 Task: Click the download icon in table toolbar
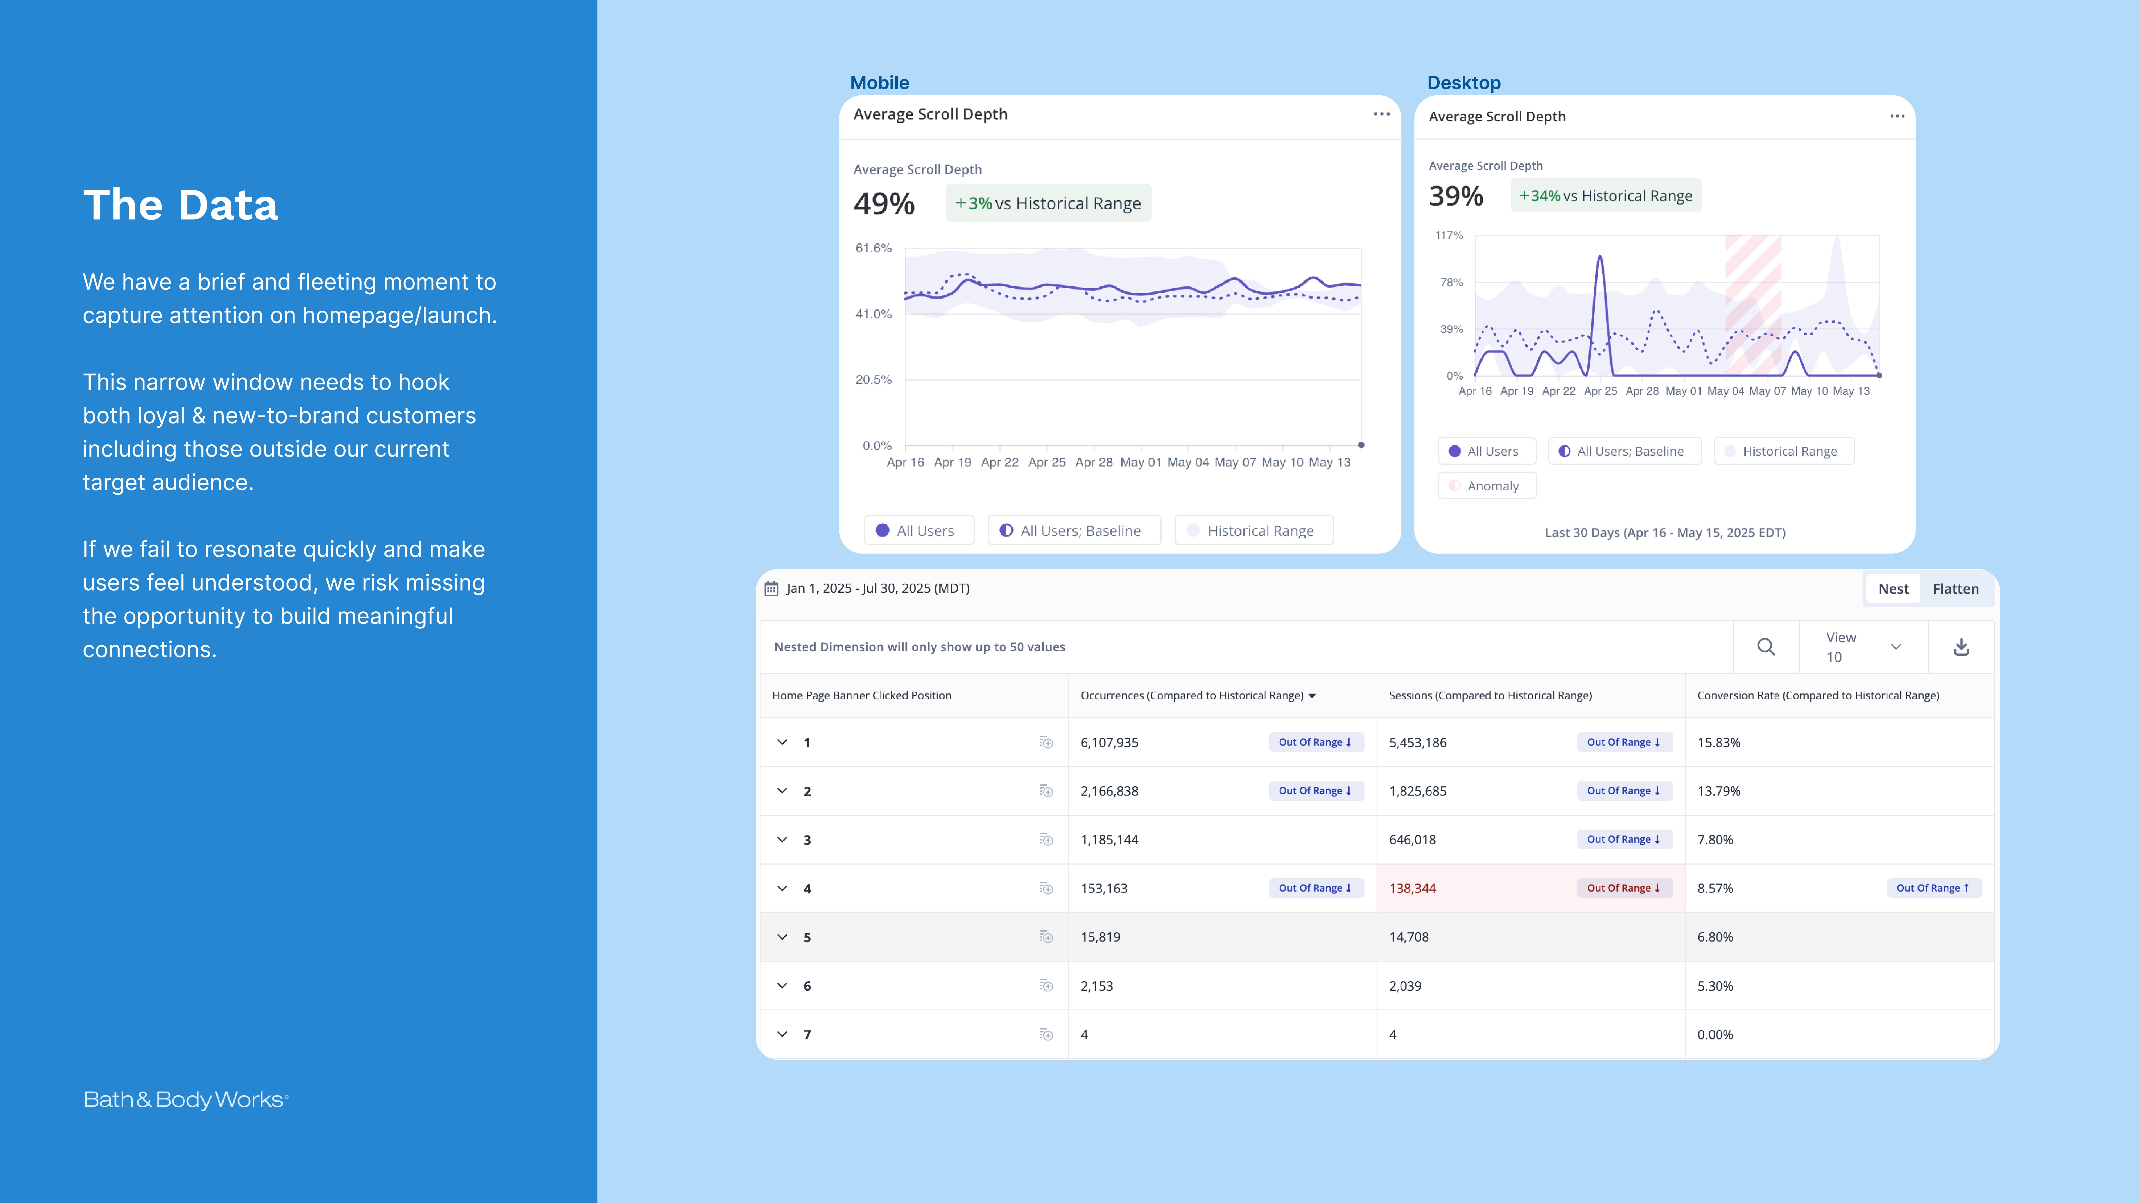click(1961, 647)
